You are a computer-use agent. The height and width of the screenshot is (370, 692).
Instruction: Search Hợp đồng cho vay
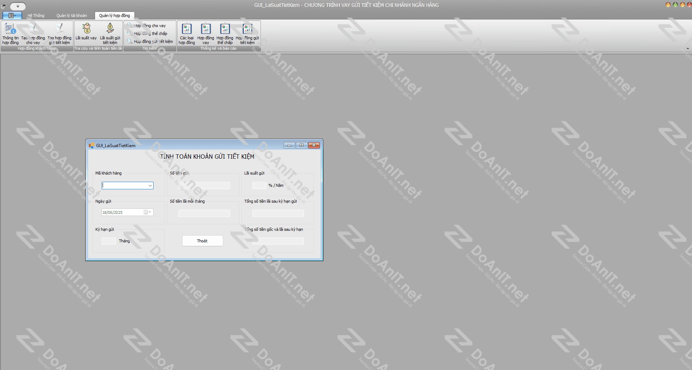147,26
